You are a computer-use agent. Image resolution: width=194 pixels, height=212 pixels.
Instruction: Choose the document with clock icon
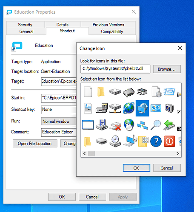157,92
